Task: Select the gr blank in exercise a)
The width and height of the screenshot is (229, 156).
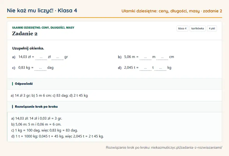Action: (x=58, y=58)
